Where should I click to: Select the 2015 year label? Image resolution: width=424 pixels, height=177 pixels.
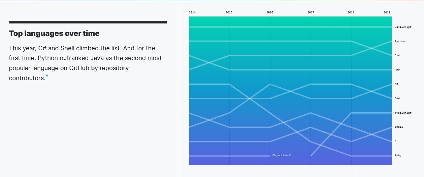pyautogui.click(x=229, y=12)
